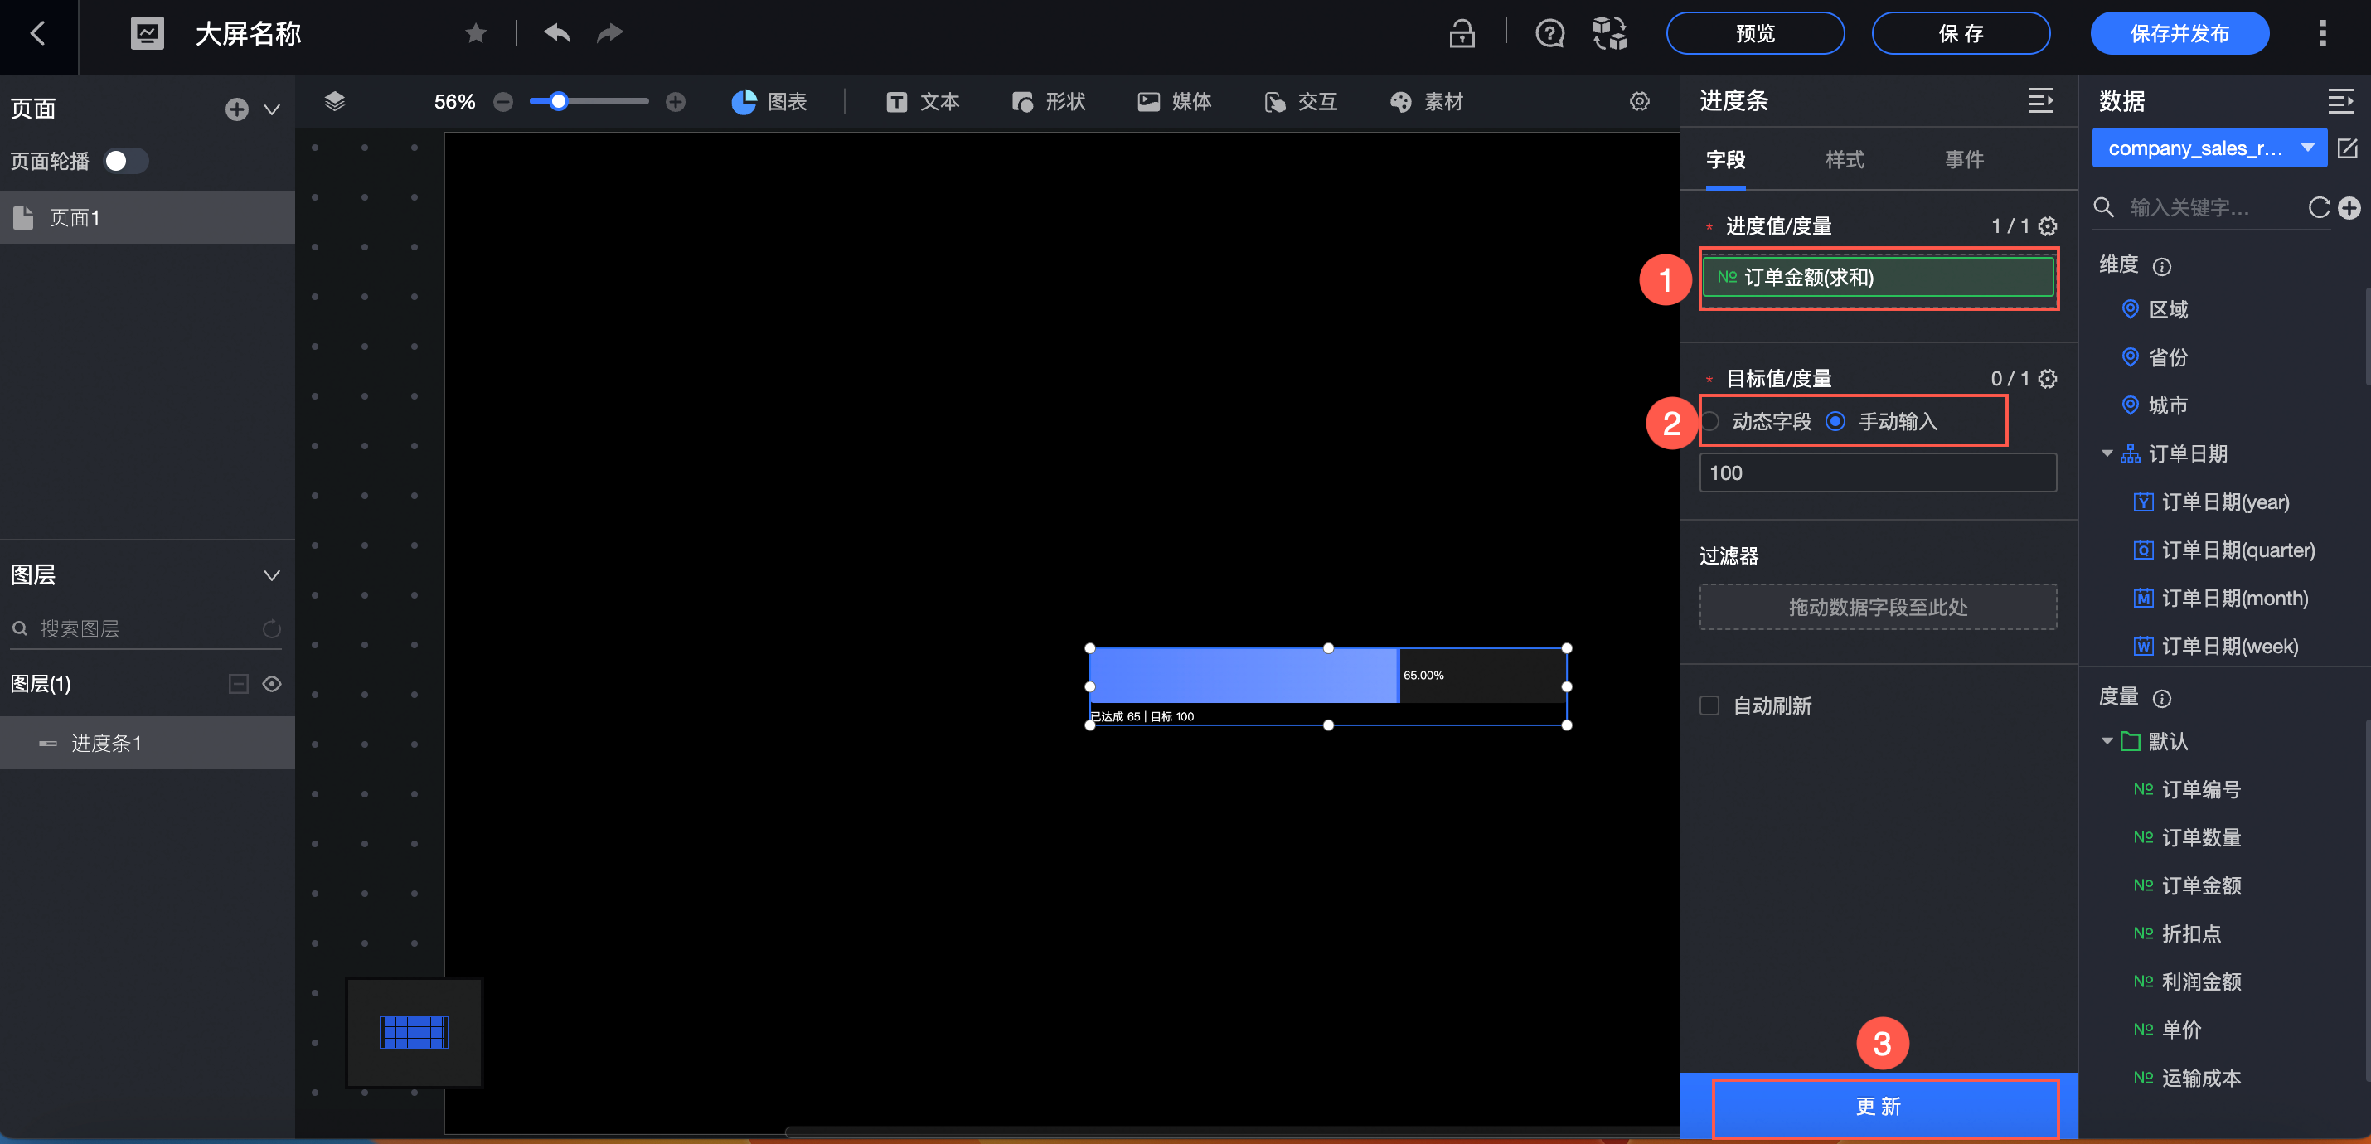The image size is (2371, 1144).
Task: Click the 更新 button
Action: (1879, 1106)
